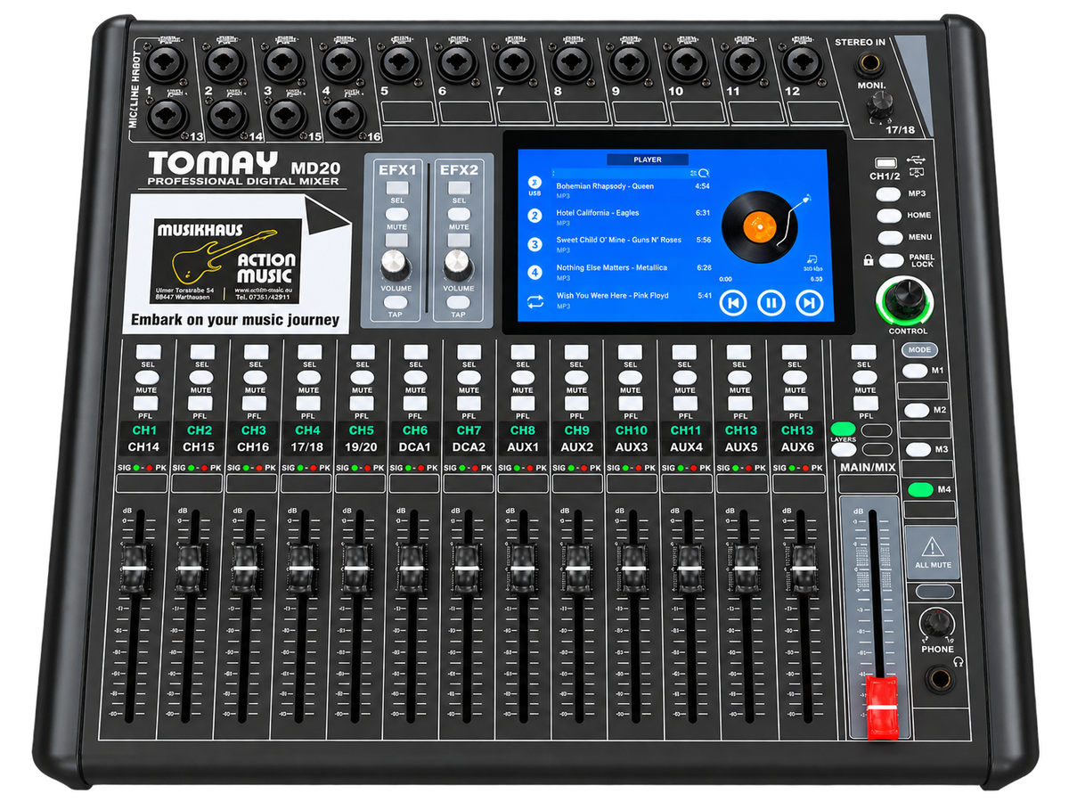Push the MENU button
1069x802 pixels.
890,238
